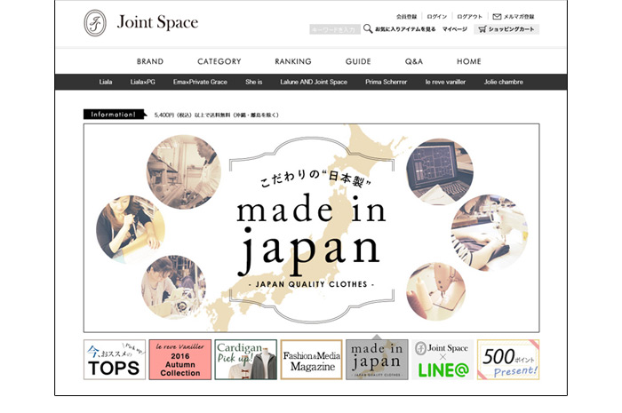Select the Lalune AND Joint Space link
This screenshot has height=413, width=622.
(x=314, y=82)
